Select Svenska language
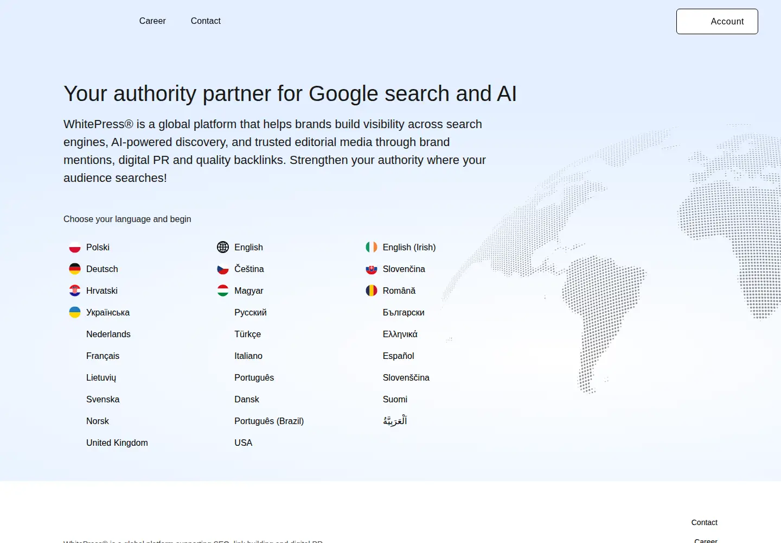Viewport: 781px width, 543px height. (103, 399)
